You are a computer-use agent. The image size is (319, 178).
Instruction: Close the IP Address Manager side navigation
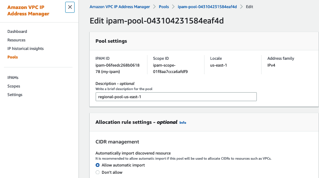[x=70, y=7]
